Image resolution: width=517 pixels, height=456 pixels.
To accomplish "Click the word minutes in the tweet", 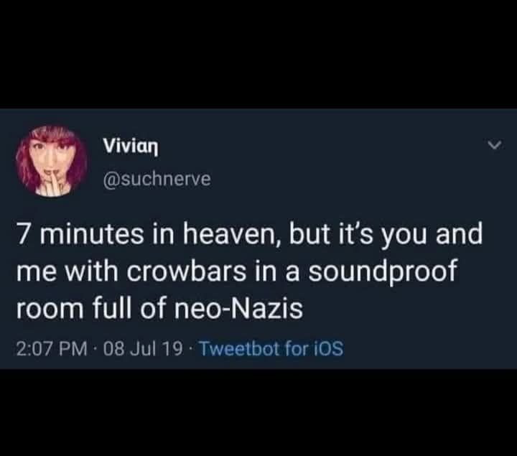I will click(x=92, y=234).
